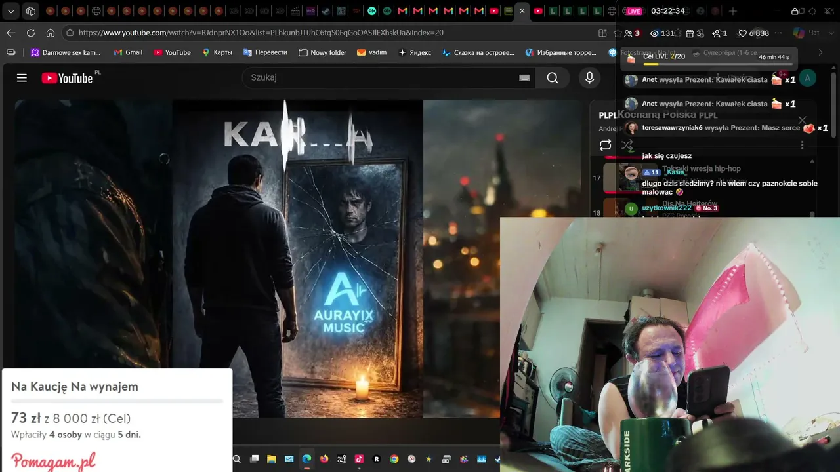Click the viewers count 131 eye icon
The height and width of the screenshot is (472, 840).
click(654, 33)
